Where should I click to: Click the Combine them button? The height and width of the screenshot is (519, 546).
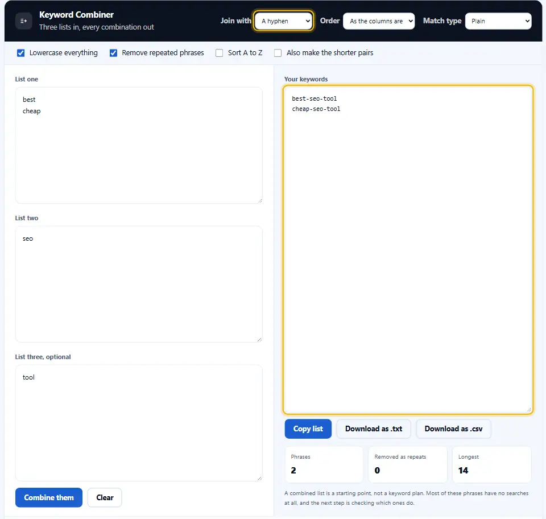(x=49, y=497)
